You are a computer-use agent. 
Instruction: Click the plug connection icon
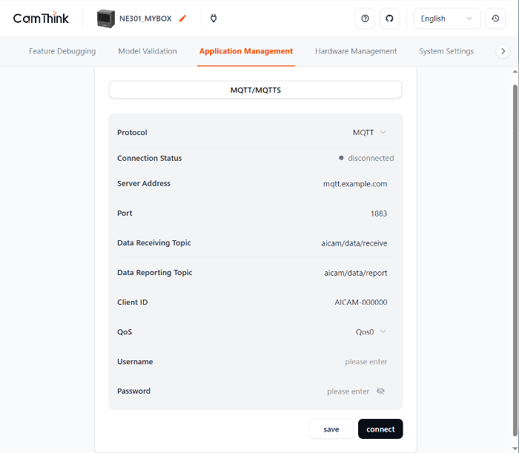click(x=214, y=19)
